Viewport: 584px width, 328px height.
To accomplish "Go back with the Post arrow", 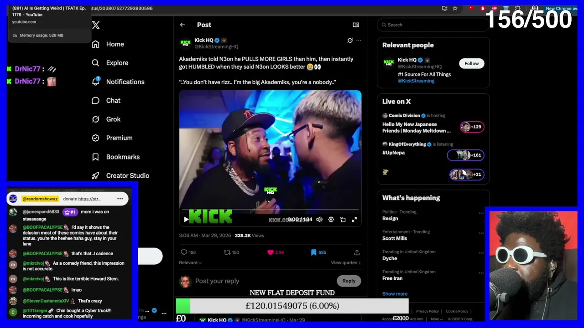I will [x=182, y=25].
